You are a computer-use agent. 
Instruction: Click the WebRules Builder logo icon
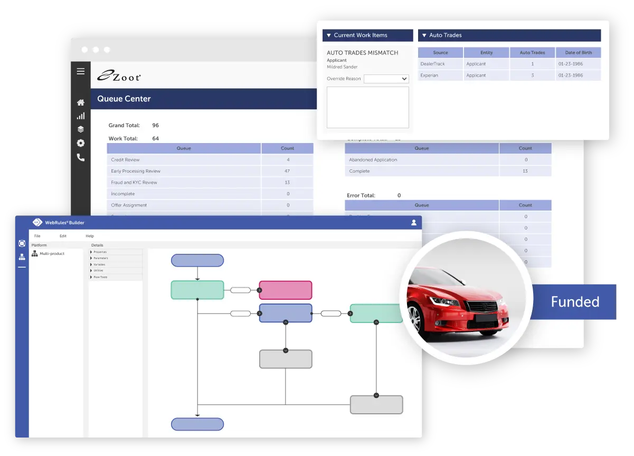(37, 222)
